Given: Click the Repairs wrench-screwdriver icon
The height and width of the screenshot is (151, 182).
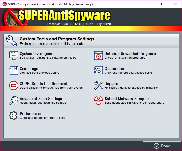Looking at the screenshot, I should click(x=99, y=85).
